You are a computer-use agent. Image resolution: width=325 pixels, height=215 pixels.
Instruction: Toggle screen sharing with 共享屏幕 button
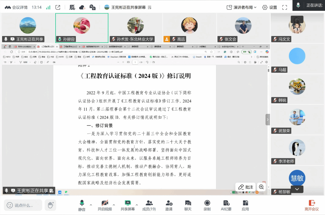click(x=128, y=205)
